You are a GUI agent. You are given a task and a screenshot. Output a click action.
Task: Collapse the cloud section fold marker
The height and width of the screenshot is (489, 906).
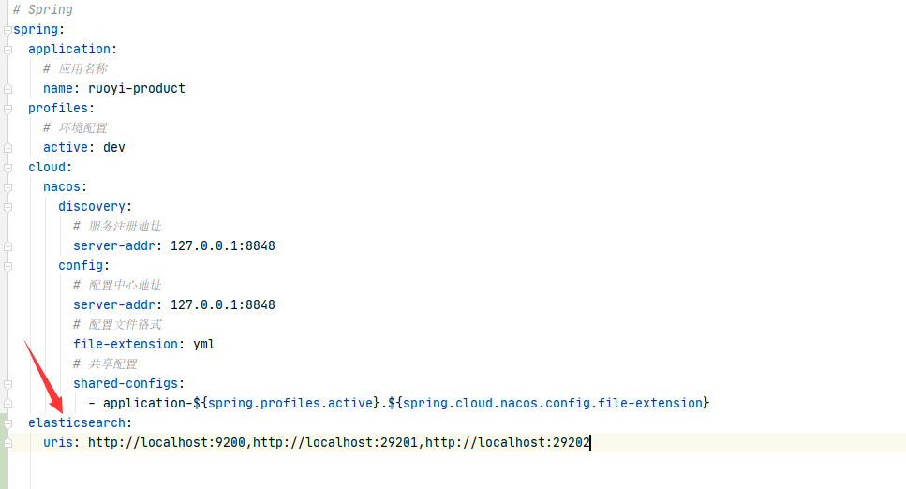(7, 168)
